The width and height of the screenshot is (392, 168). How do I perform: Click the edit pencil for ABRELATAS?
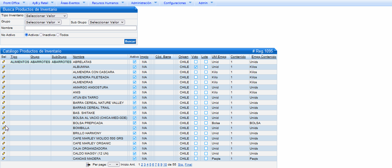tap(4, 62)
